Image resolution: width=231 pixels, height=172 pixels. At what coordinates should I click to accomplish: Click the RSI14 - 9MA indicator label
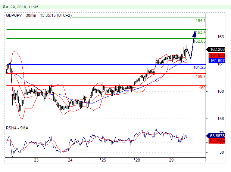[x=17, y=128]
